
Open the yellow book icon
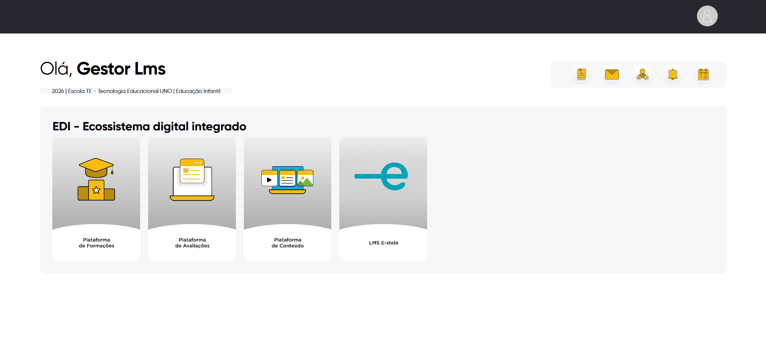coord(582,74)
